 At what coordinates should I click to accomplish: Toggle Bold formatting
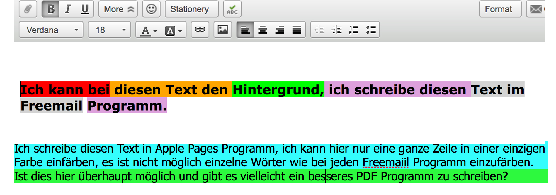click(x=51, y=9)
